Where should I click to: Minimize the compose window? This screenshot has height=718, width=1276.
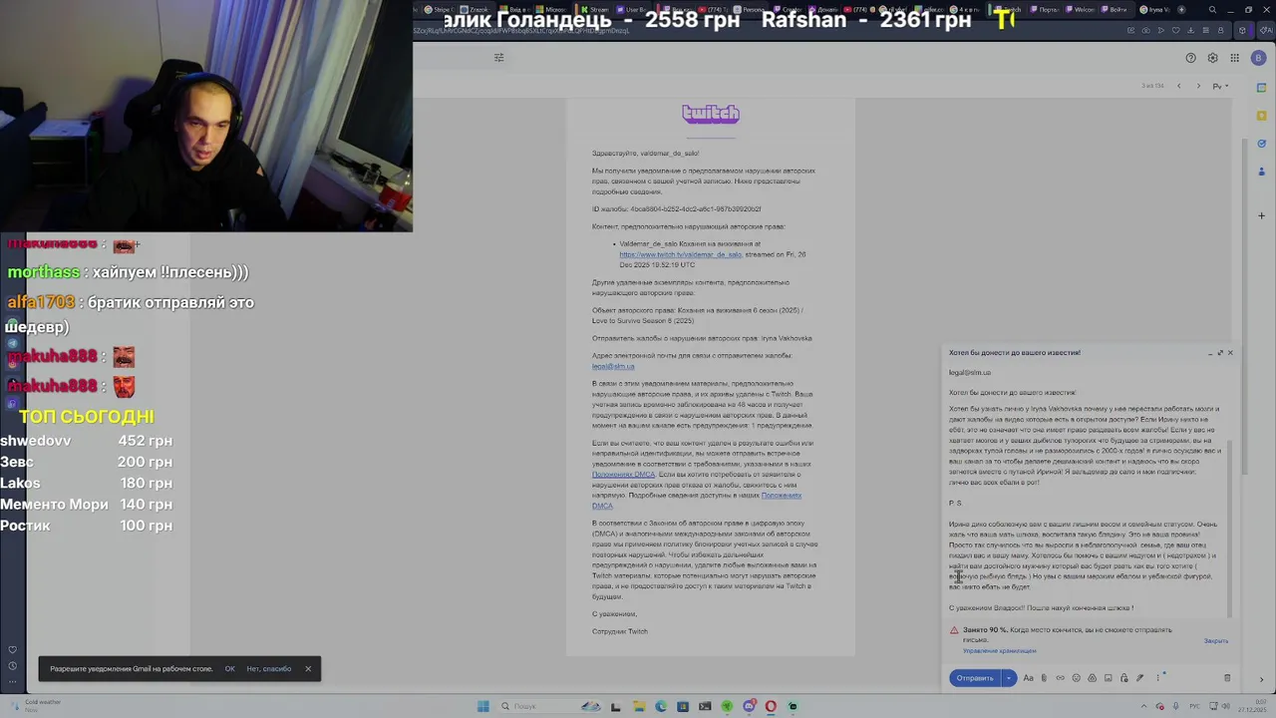(1210, 353)
